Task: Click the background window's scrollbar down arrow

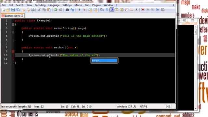Action: coord(196,109)
